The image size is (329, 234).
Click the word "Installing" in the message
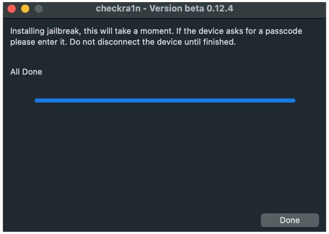(29, 31)
